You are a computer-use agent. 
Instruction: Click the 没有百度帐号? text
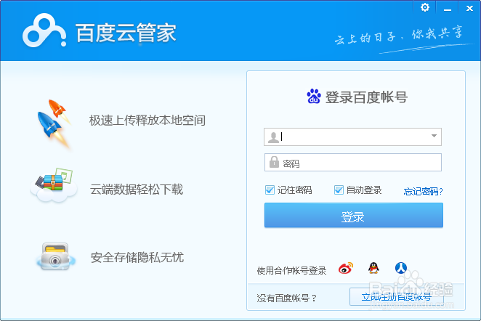pyautogui.click(x=287, y=298)
